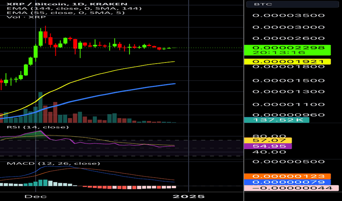The height and width of the screenshot is (201, 342).
Task: Click the 2025 label on time axis
Action: pos(189,197)
